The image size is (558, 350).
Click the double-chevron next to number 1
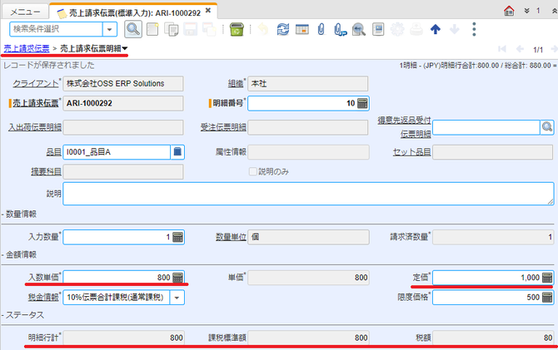pos(526,11)
